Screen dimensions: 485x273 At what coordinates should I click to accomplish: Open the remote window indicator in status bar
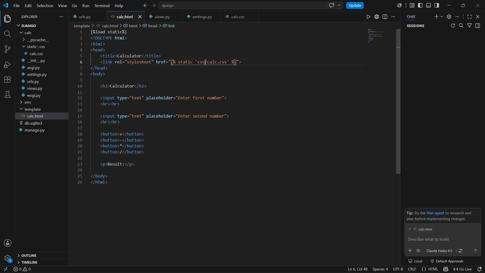tap(5, 269)
